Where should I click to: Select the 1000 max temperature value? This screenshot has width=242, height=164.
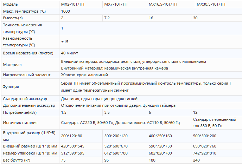coord(65,11)
